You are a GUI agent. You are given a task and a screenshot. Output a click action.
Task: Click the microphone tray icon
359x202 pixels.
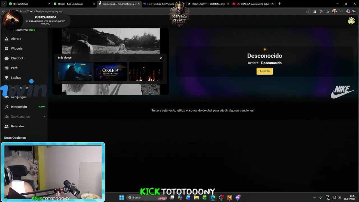(320, 198)
